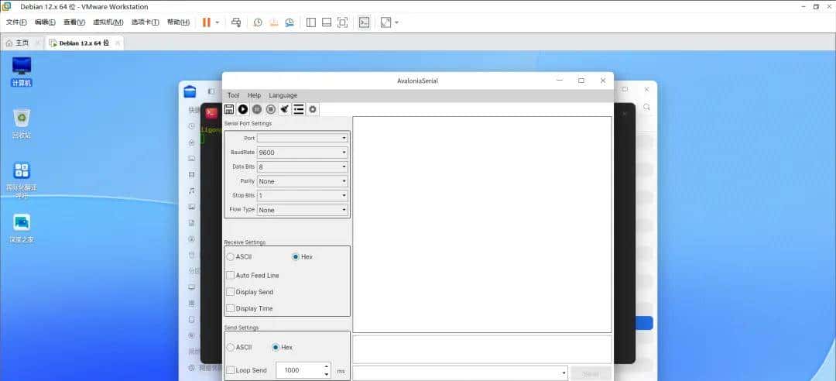Click the large receive output text area

click(482, 225)
